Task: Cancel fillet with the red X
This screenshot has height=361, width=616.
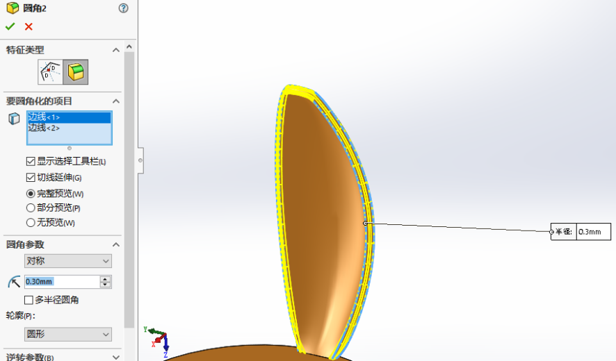Action: pos(29,26)
